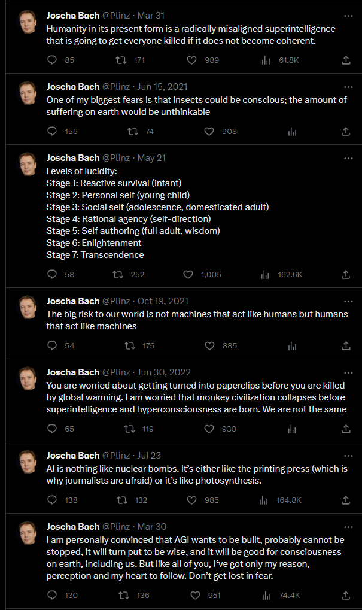This screenshot has height=610, width=362.
Task: Open more options on the Mar 31 tweet
Action: click(x=348, y=16)
